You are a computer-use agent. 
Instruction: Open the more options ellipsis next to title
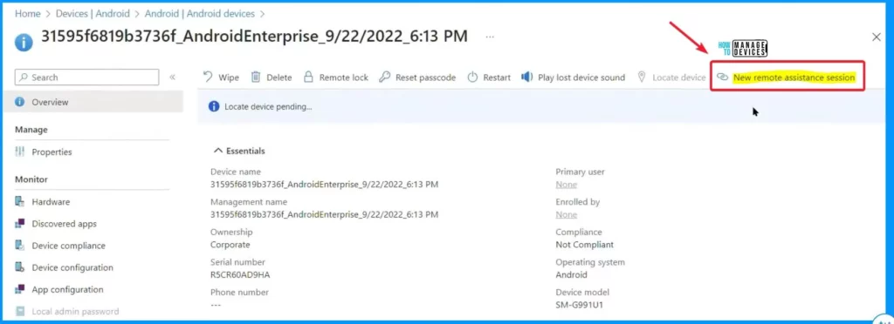[x=490, y=37]
